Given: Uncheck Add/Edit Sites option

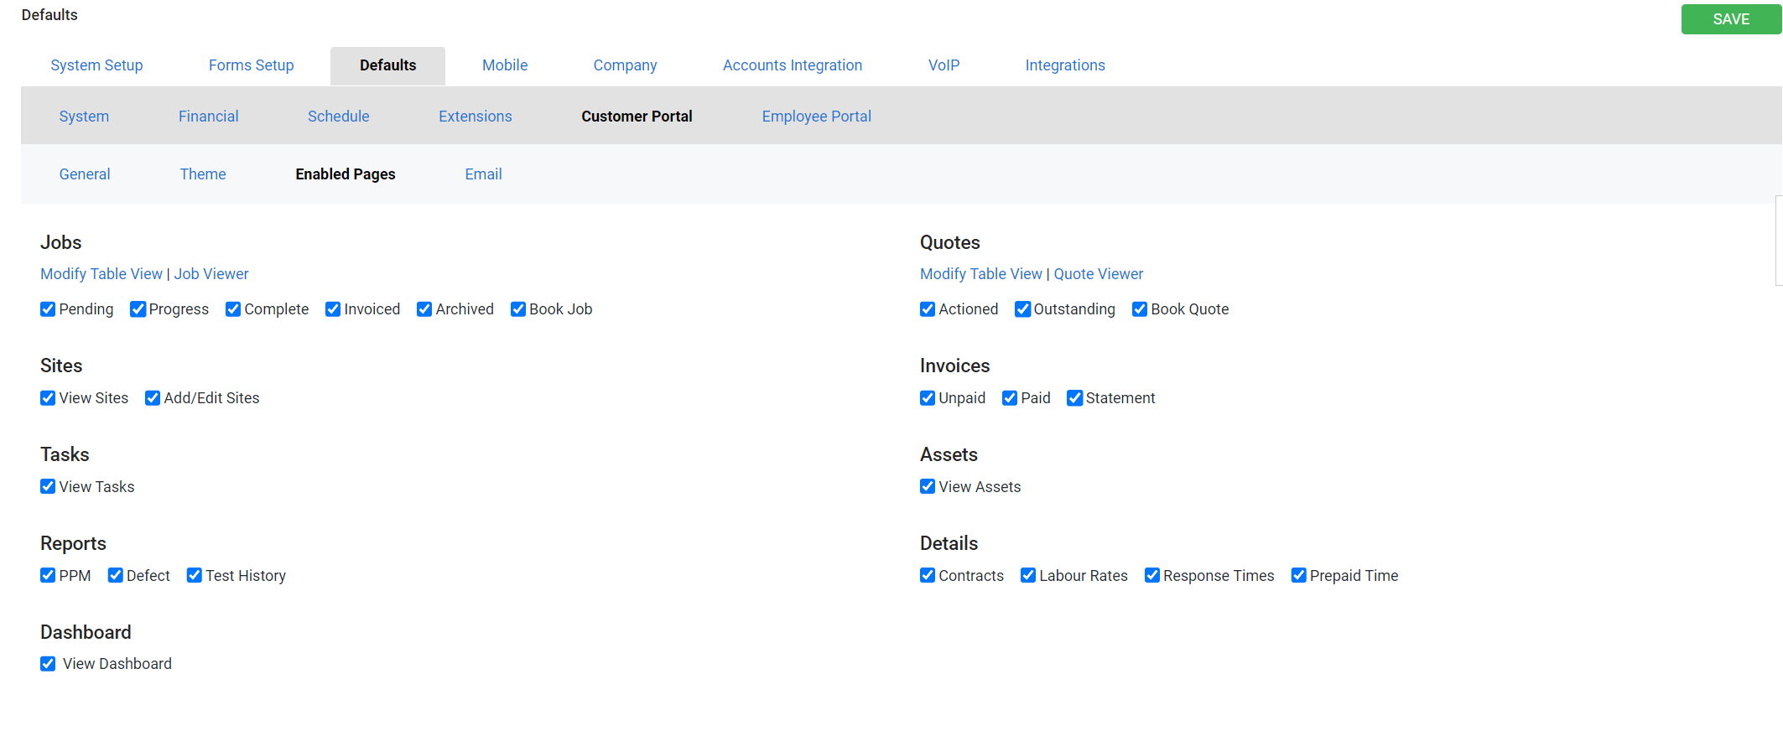Looking at the screenshot, I should coord(153,398).
